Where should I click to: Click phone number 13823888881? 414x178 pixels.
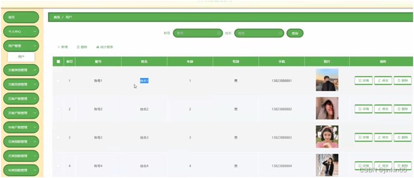click(x=282, y=81)
